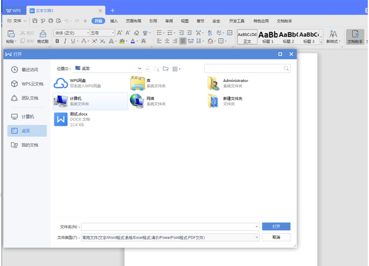Click the Decrease font size icon

coord(128,33)
